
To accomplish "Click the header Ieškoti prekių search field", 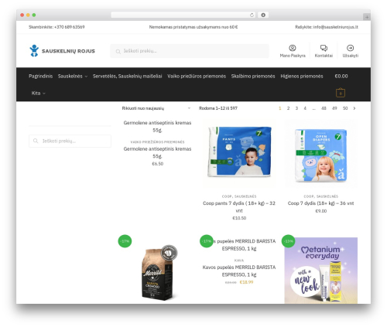I will click(190, 51).
